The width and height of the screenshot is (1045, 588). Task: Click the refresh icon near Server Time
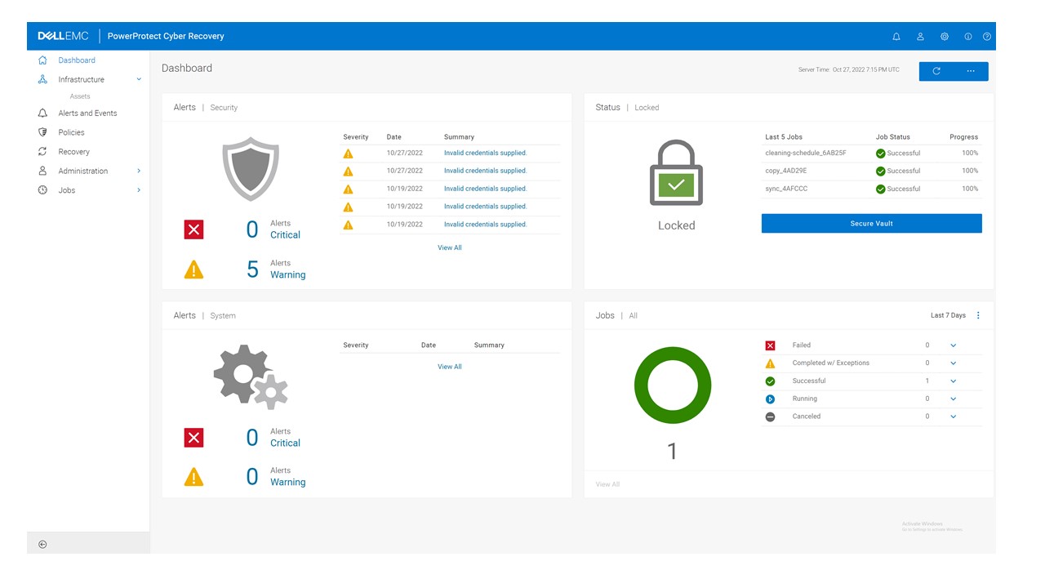(936, 71)
